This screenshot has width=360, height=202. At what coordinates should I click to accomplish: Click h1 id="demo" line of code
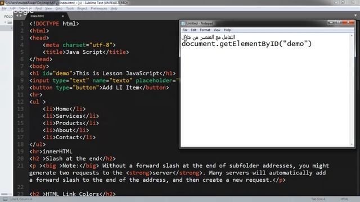102,74
